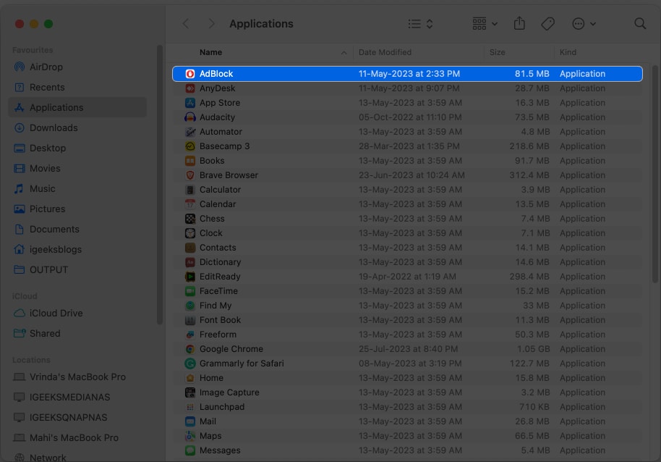Open igeeksblogs home folder in sidebar

pos(77,249)
